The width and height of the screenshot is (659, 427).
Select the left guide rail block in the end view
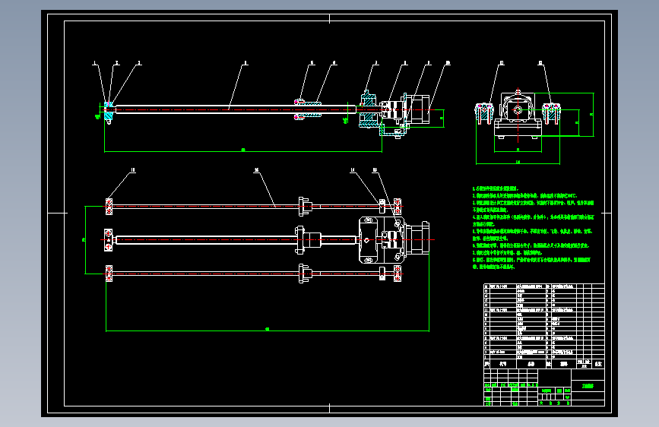(483, 113)
